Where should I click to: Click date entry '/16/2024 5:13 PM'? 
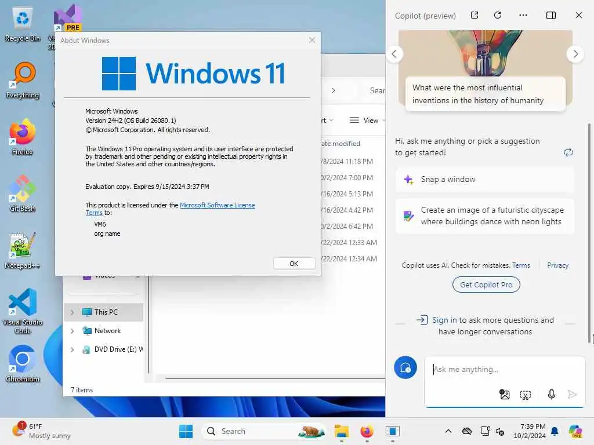[347, 194]
